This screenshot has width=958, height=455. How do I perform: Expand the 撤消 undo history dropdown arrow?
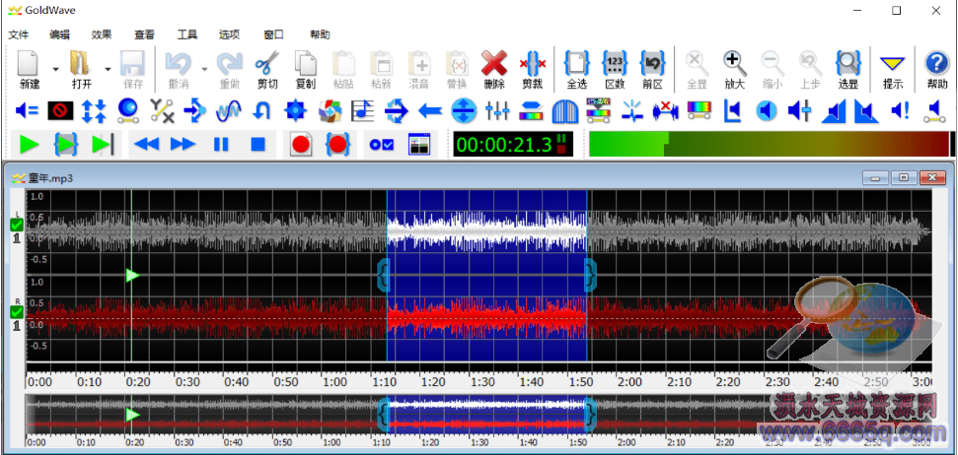pos(204,69)
